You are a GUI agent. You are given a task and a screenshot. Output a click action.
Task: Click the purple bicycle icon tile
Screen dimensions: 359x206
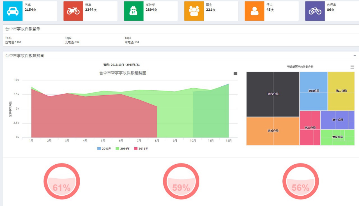pos(315,11)
